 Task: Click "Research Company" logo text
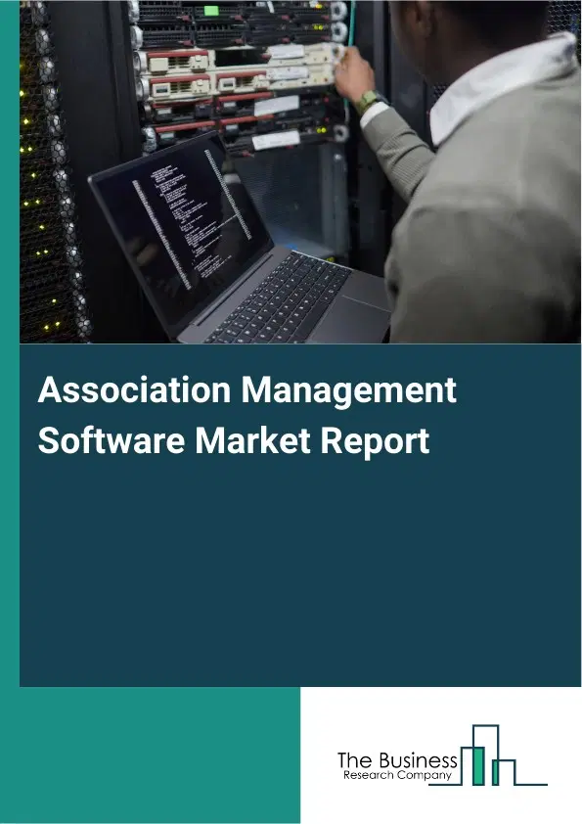398,776
